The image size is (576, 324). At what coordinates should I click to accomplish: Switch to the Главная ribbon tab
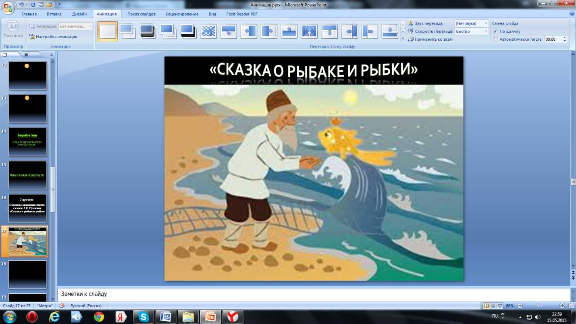[x=29, y=14]
